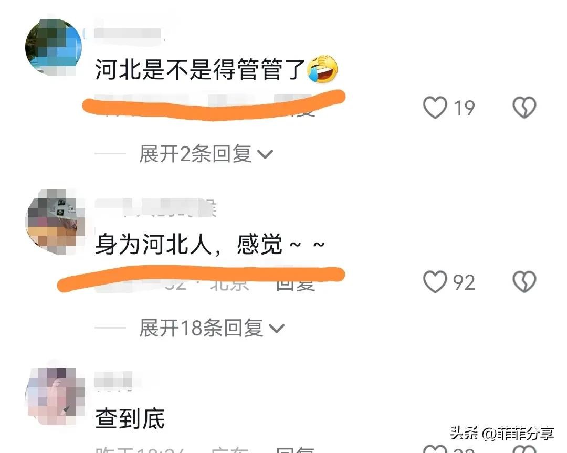The image size is (567, 453).
Task: Dislike the 河北是不是得管管了 comment
Action: (x=524, y=108)
